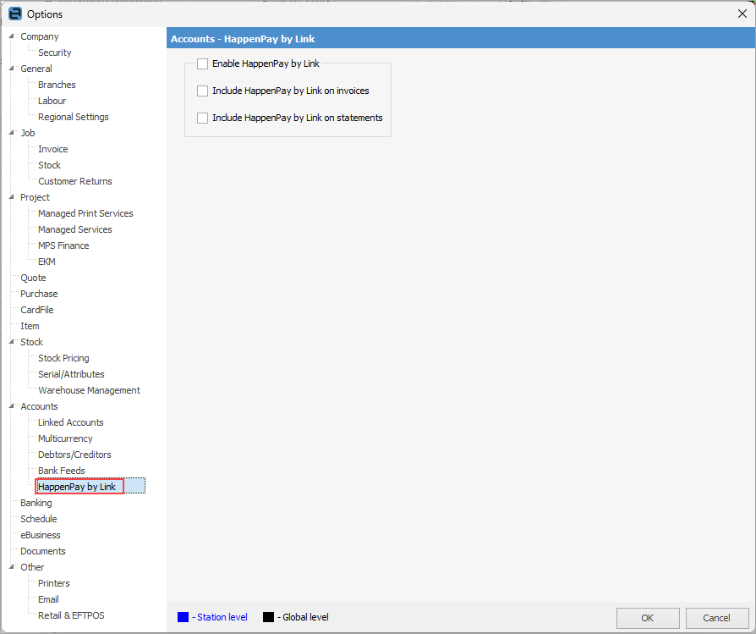Go to Regional Settings

[x=74, y=117]
